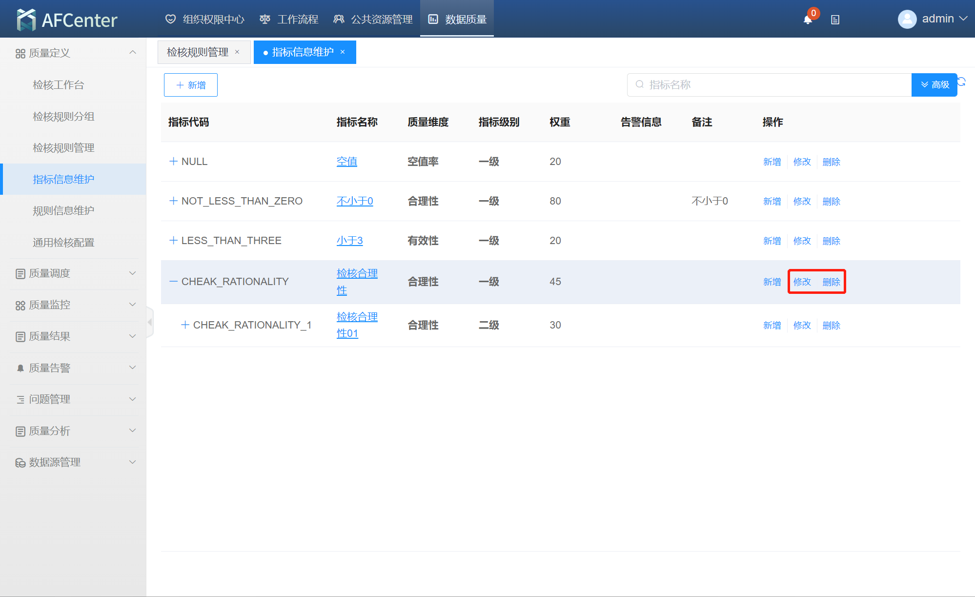Close the 指标信息维护 tab
The width and height of the screenshot is (975, 597).
[343, 52]
